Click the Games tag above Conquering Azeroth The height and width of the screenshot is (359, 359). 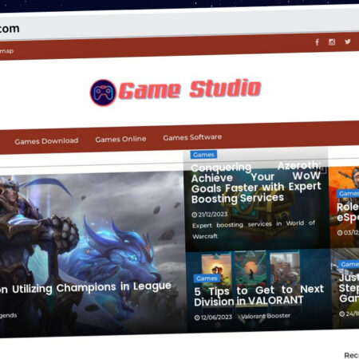click(203, 155)
